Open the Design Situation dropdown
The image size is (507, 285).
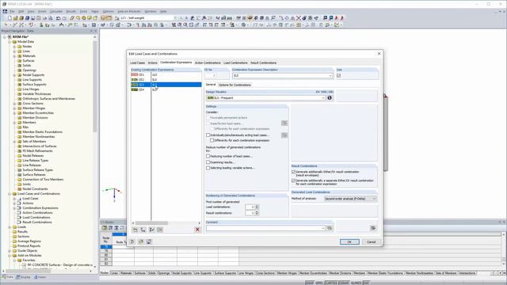pos(323,98)
